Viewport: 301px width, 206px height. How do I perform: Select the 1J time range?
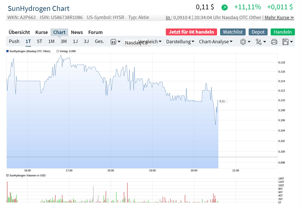click(x=75, y=42)
